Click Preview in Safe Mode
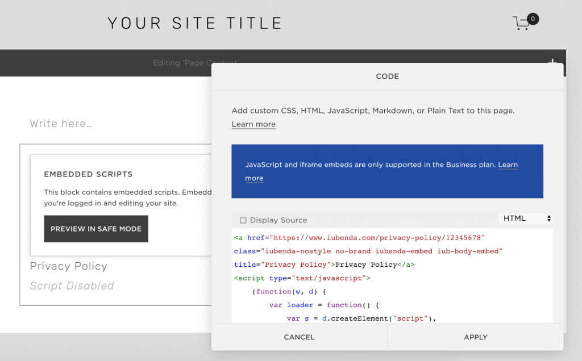582x361 pixels. click(x=95, y=229)
